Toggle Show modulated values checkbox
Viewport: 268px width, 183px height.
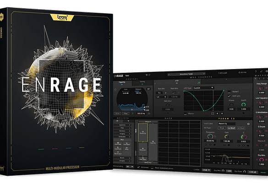(x=152, y=168)
